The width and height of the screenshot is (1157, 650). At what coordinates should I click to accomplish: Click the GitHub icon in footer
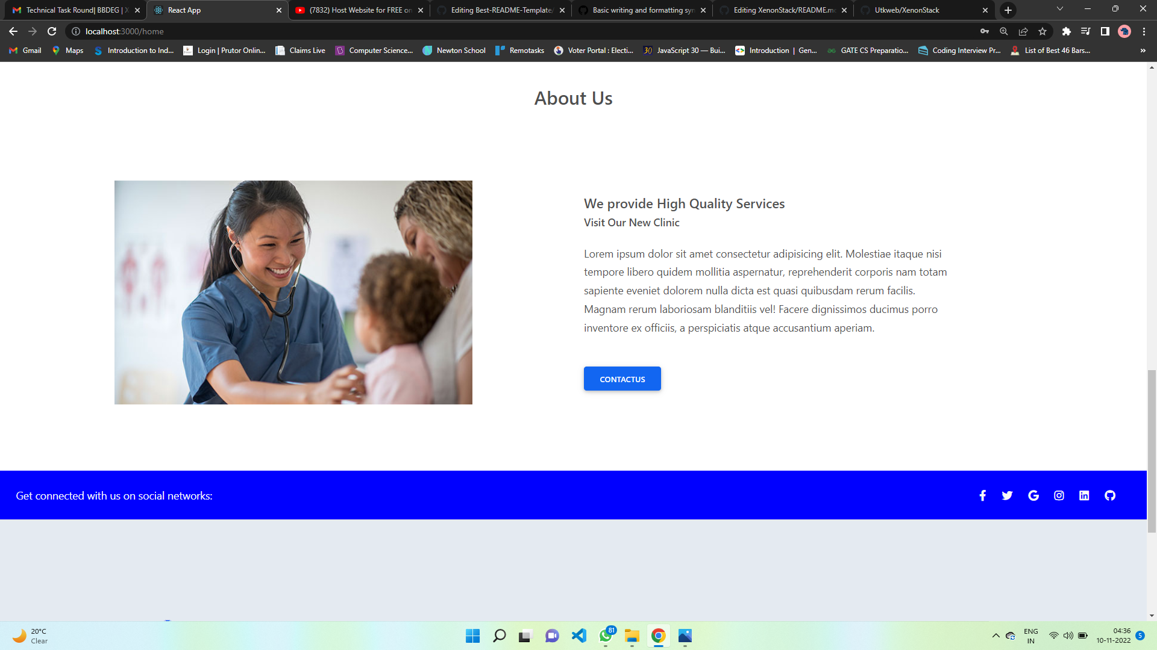coord(1110,495)
